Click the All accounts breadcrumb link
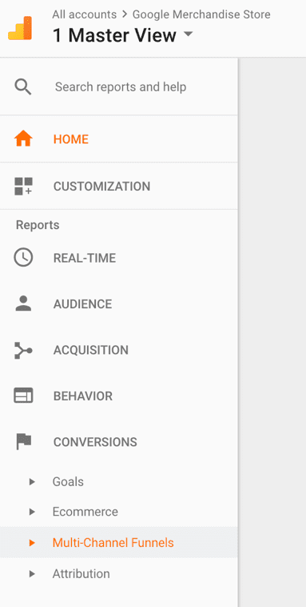The height and width of the screenshot is (607, 306). 84,14
